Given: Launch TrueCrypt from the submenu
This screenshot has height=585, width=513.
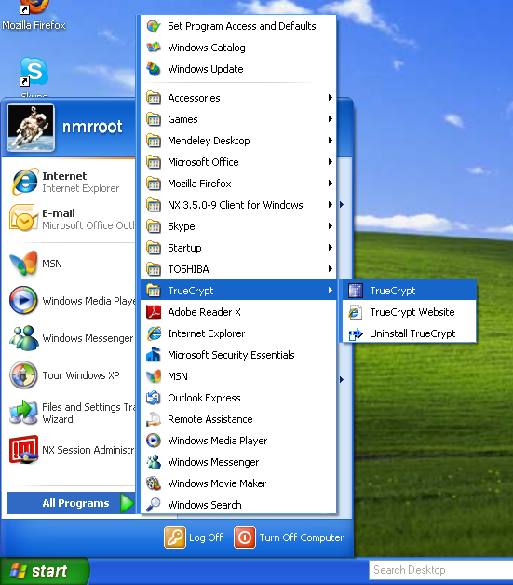Looking at the screenshot, I should tap(410, 291).
